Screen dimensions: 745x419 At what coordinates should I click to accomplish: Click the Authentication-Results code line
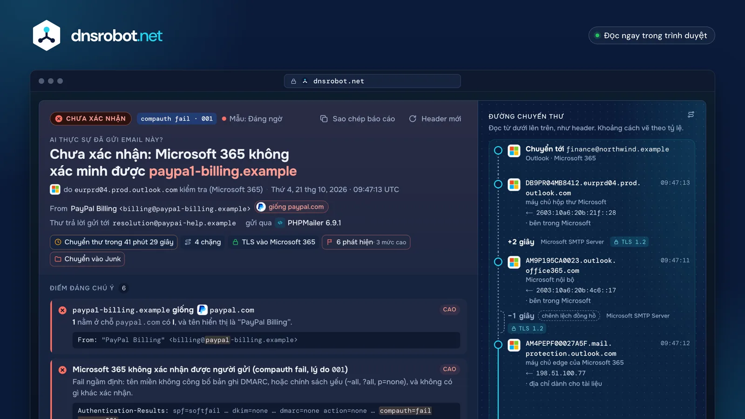click(266, 411)
